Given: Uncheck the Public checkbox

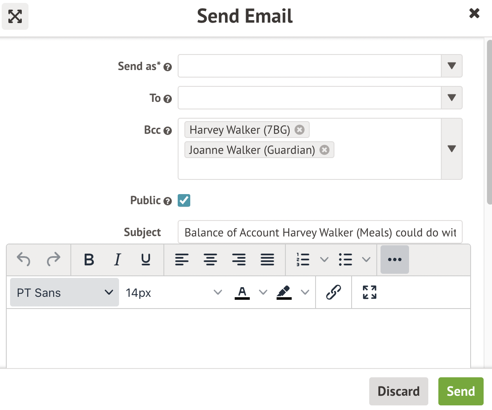Looking at the screenshot, I should pos(184,200).
